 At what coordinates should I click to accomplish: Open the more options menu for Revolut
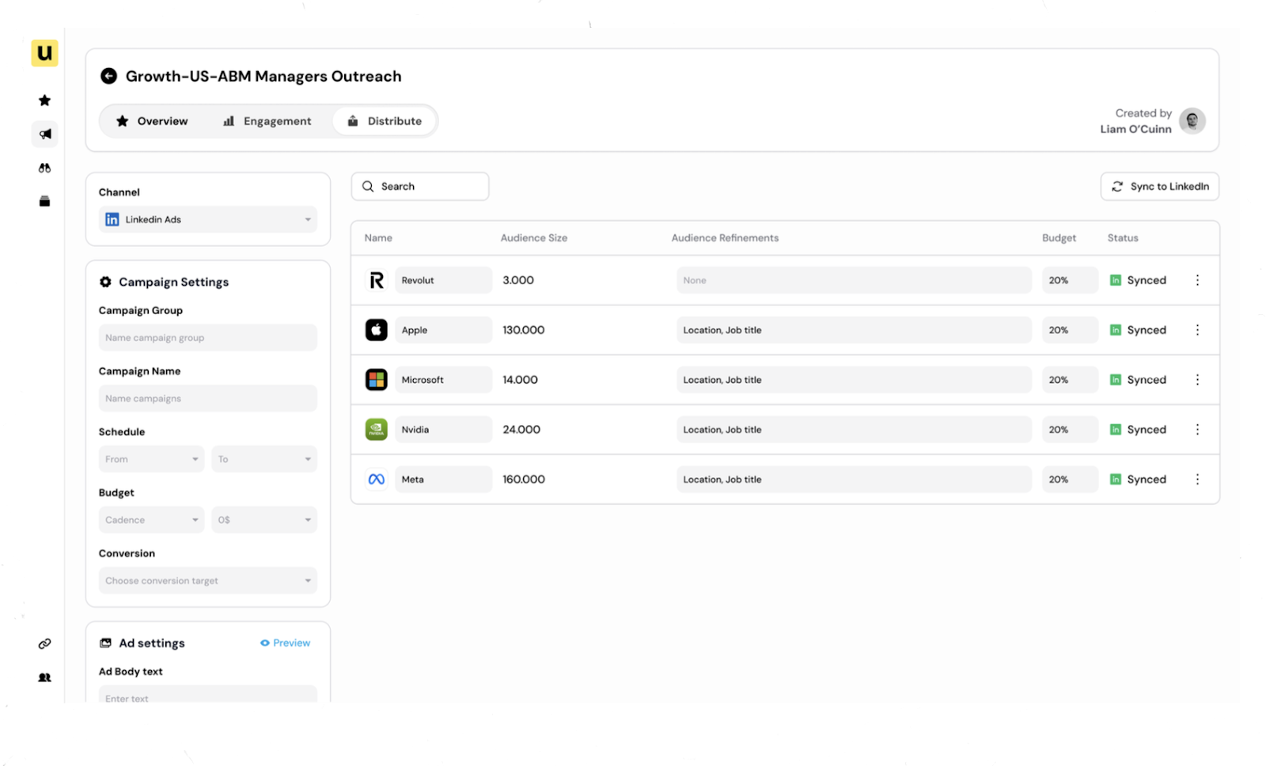(1197, 280)
